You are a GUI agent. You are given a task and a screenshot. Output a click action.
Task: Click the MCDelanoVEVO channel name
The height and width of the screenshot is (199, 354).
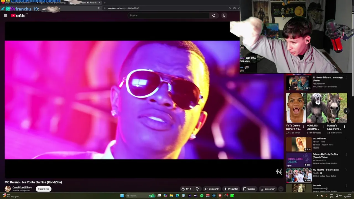click(319, 160)
